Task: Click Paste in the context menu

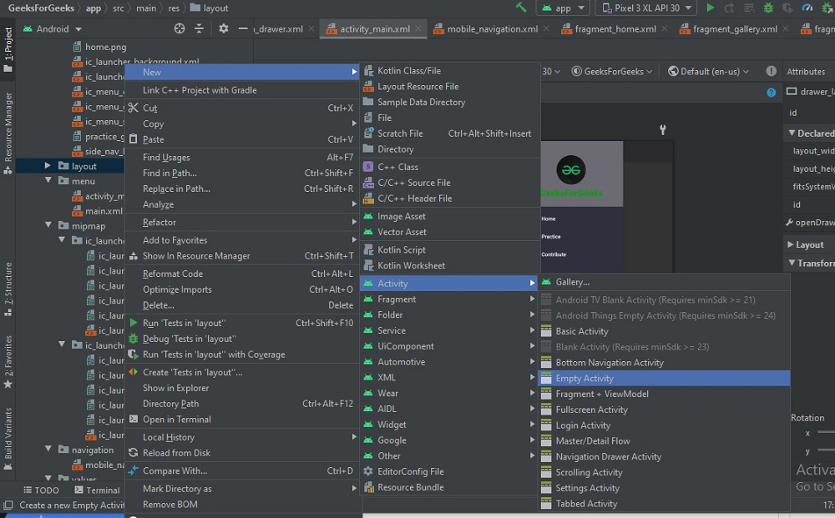Action: pos(242,139)
